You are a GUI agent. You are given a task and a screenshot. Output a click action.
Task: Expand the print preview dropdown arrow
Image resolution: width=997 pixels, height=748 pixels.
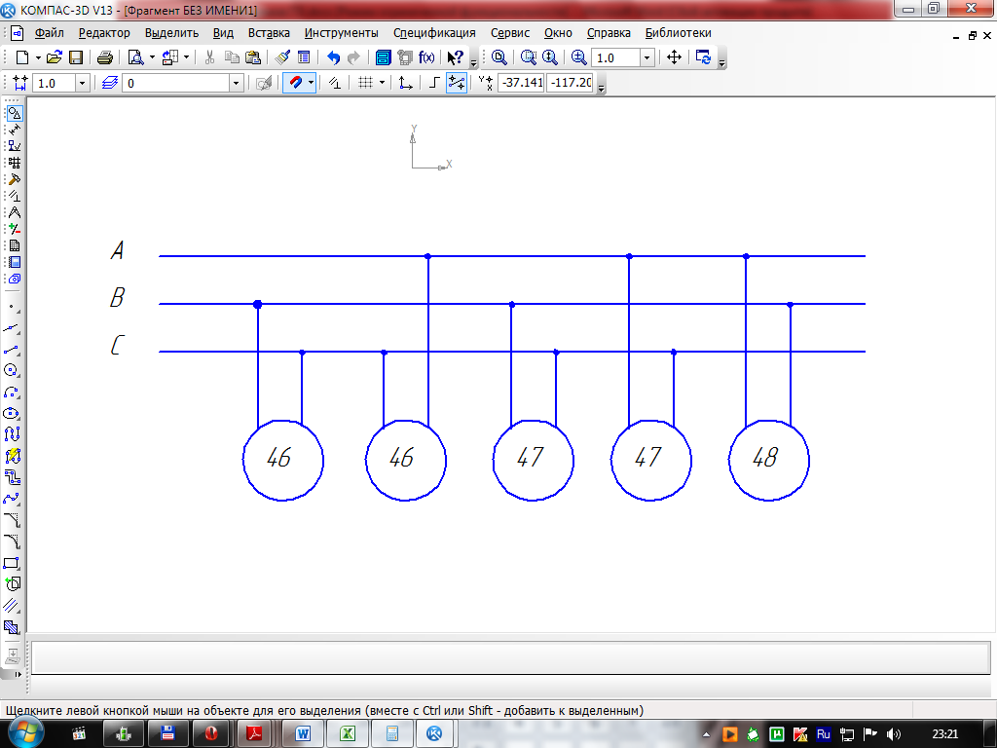click(x=152, y=57)
